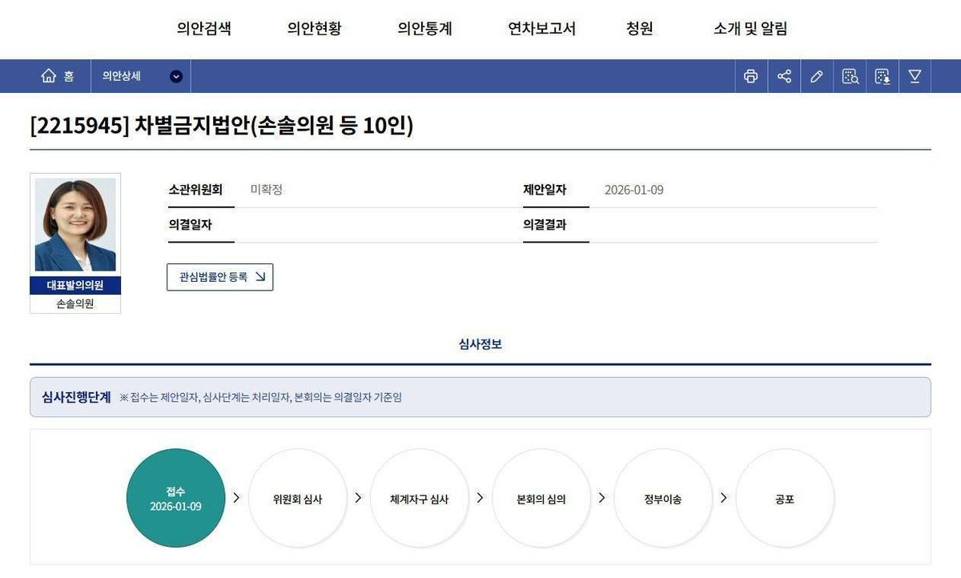Open the 의안통계 menu

425,28
